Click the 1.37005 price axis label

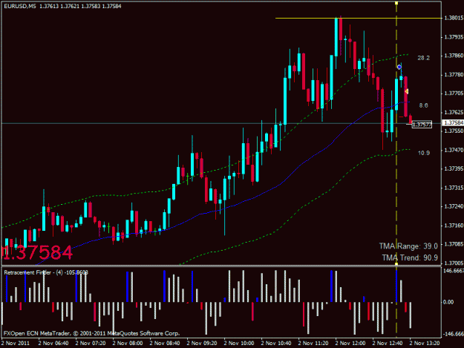point(454,263)
